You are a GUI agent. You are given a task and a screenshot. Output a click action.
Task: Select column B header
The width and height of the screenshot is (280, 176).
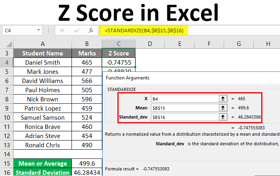tap(87, 44)
